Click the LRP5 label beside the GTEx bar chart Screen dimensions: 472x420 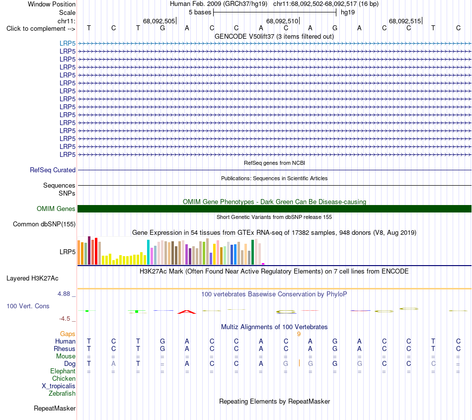(x=68, y=252)
